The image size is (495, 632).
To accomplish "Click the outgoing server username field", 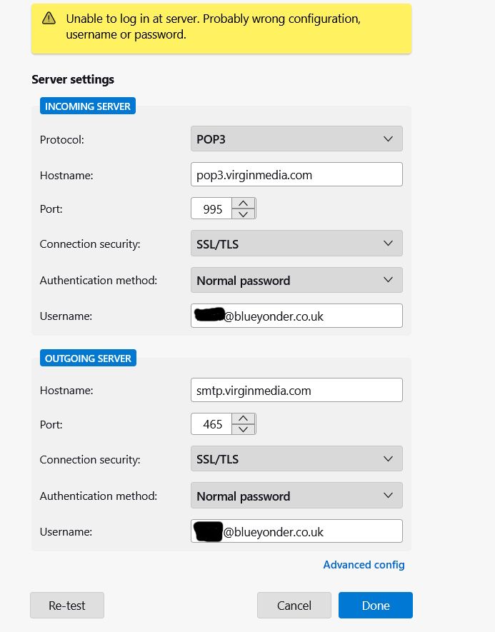I will pos(296,531).
